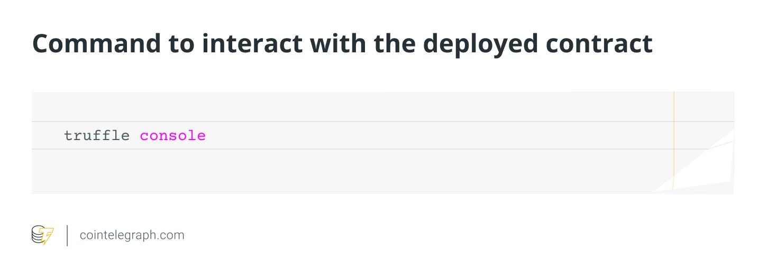Select the pink "console" keyword
Viewport: 767px width, 278px height.
click(172, 136)
